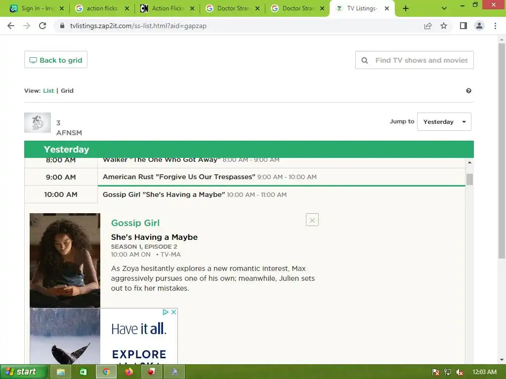The width and height of the screenshot is (506, 379).
Task: Open Chrome three-dot menu
Action: click(495, 26)
